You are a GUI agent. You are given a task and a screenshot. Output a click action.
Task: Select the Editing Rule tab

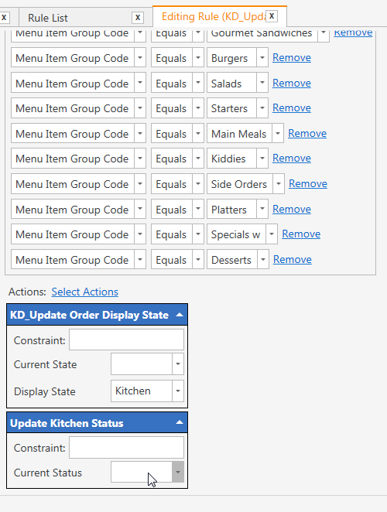click(x=213, y=16)
